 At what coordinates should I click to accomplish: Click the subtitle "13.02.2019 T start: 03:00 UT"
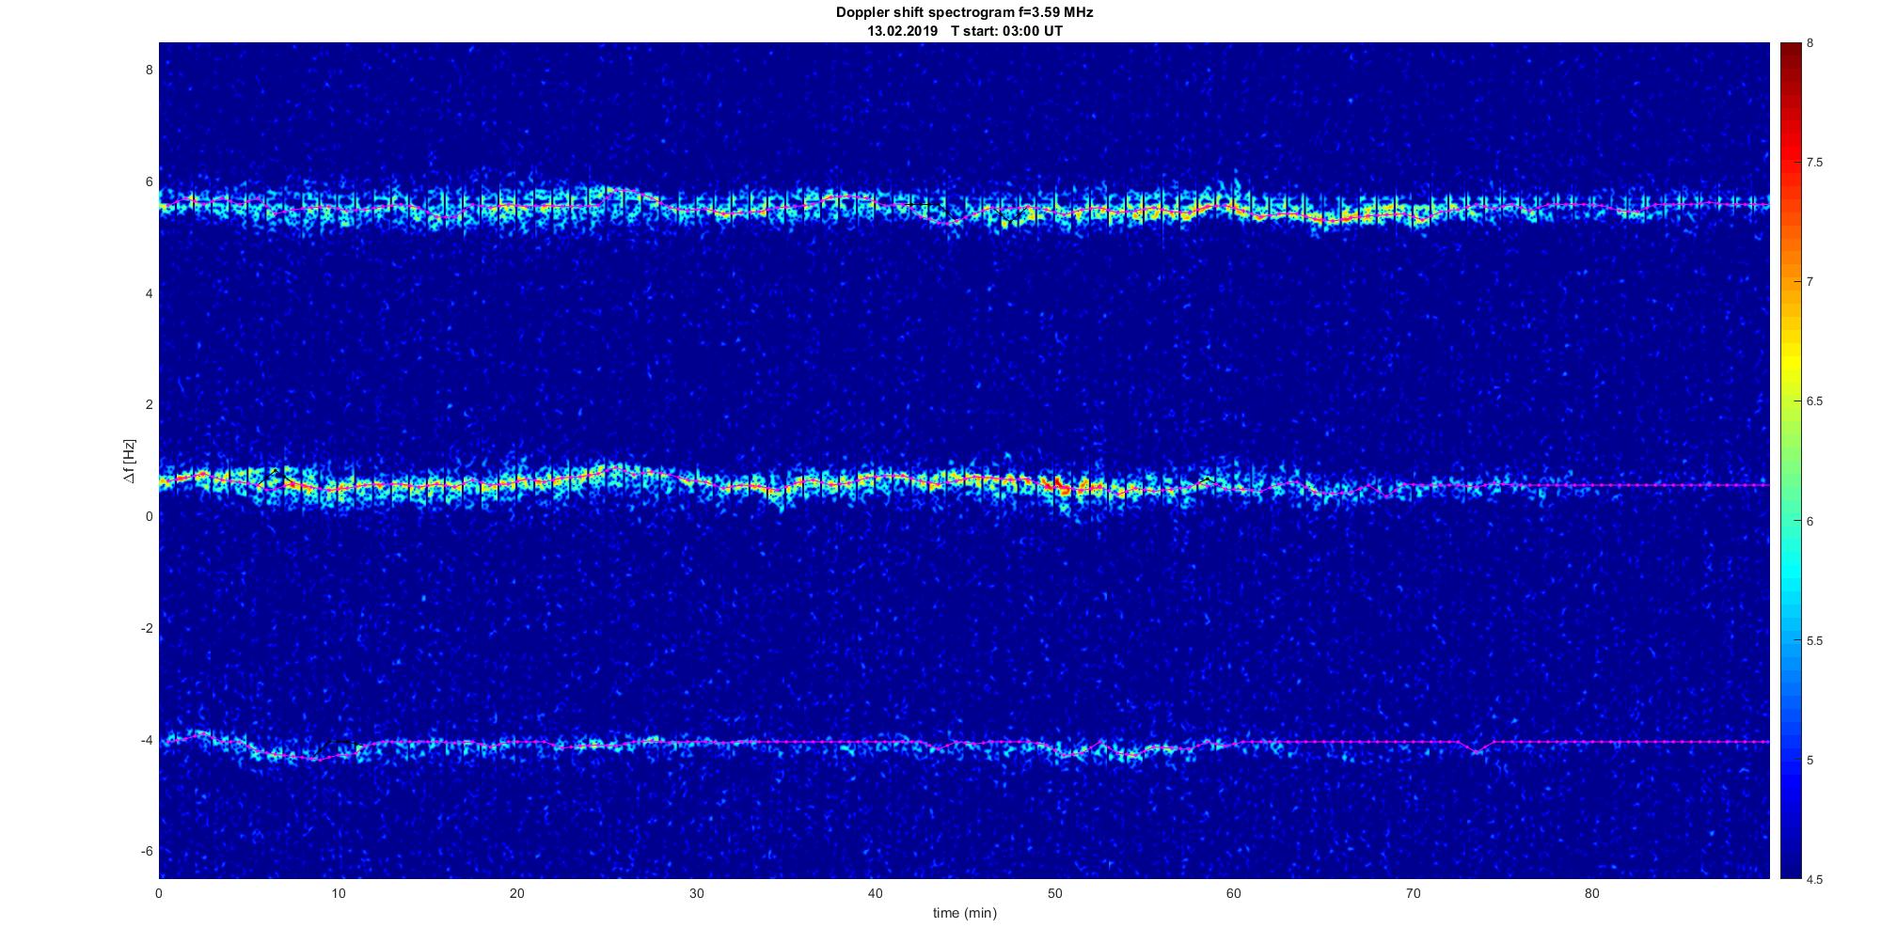point(965,31)
